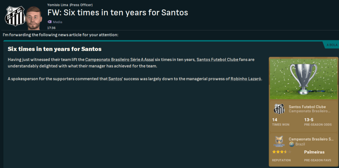This screenshot has height=168, width=339.
Task: Click the Brazil flag icon
Action: point(292,144)
